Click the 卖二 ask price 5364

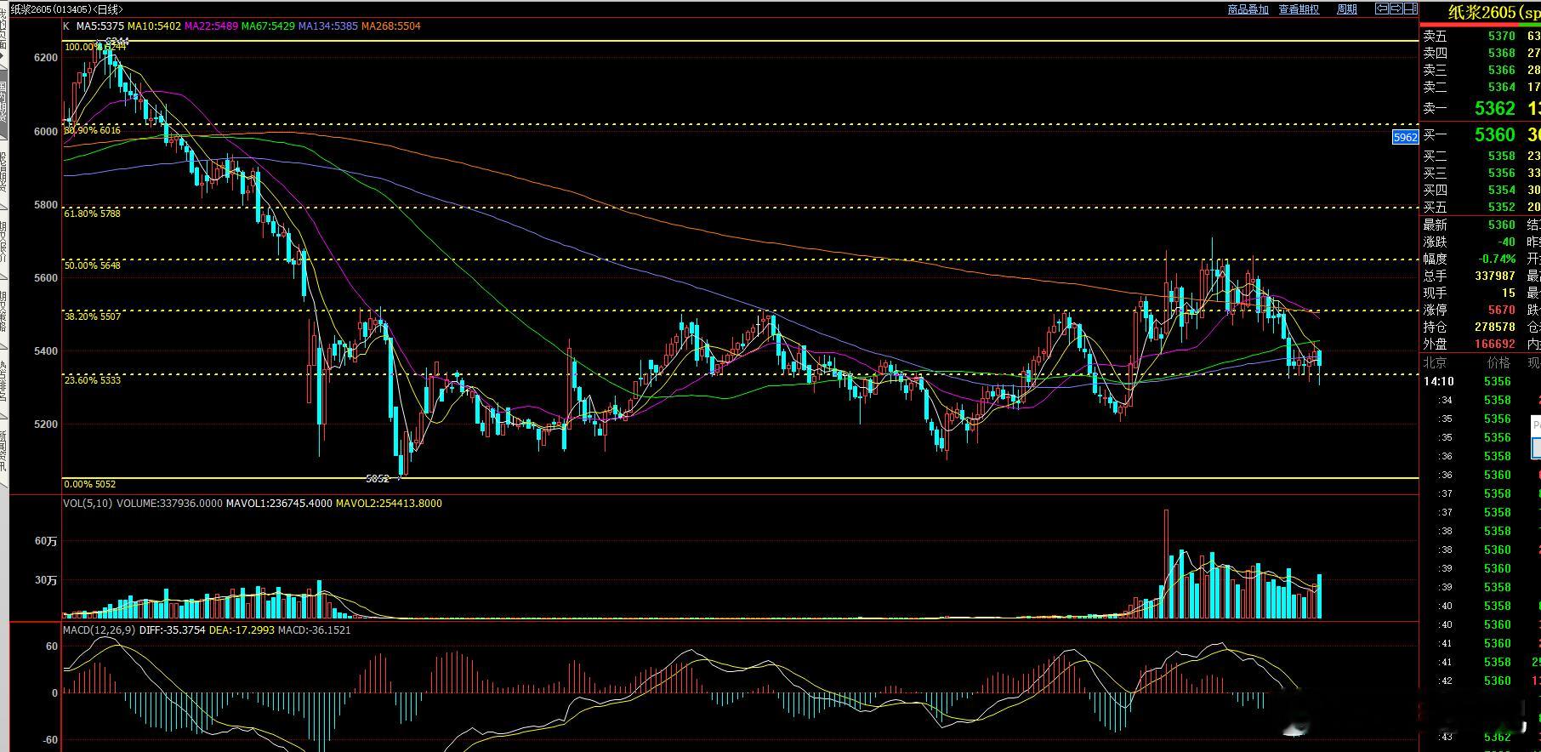(x=1502, y=88)
